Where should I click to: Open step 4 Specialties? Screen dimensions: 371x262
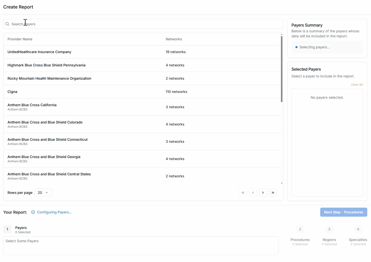(358, 235)
